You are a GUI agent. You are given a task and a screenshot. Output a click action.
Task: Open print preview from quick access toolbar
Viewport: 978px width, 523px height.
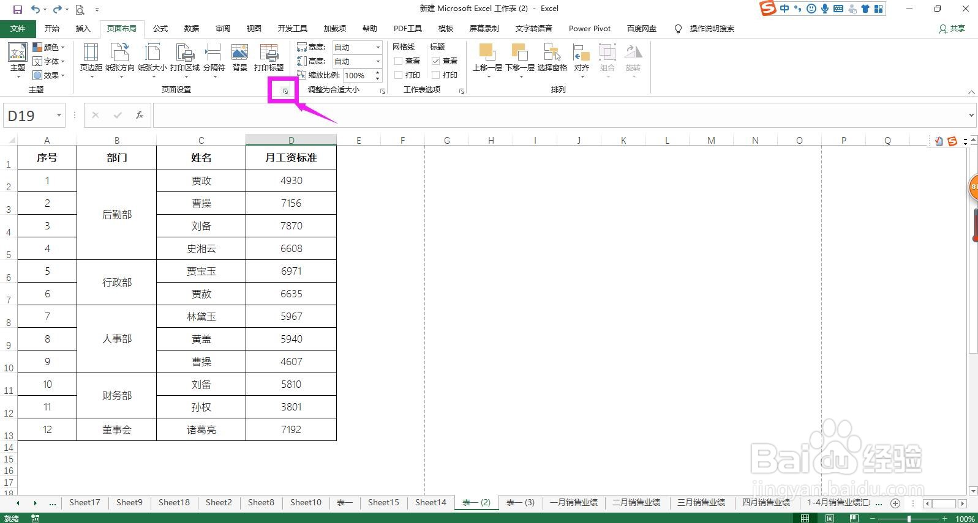80,9
